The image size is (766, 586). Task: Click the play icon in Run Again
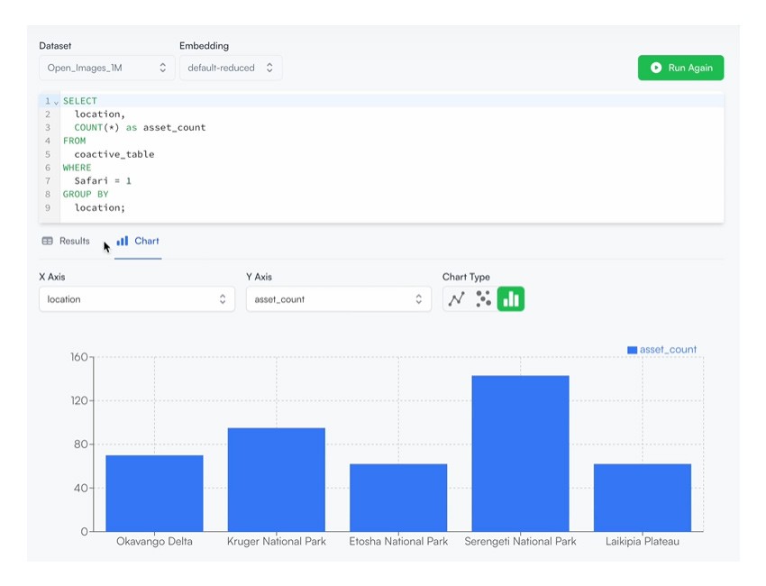[x=656, y=68]
